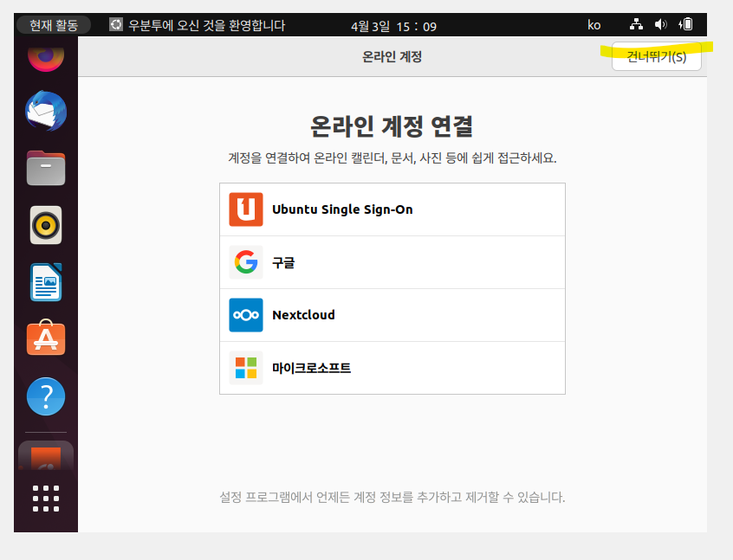
Task: Launch Thunderbird mail from the dock
Action: [x=46, y=111]
